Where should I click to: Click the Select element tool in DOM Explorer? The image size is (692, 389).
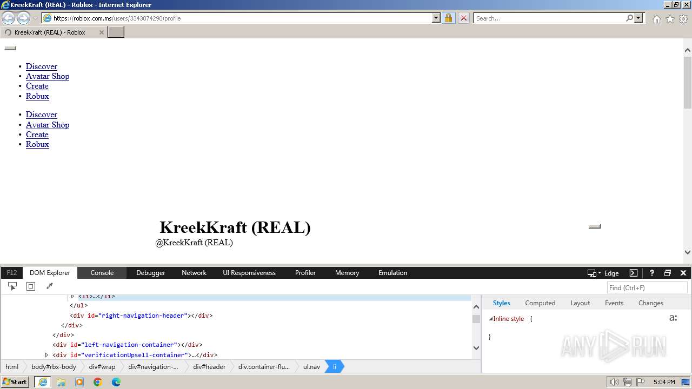12,286
